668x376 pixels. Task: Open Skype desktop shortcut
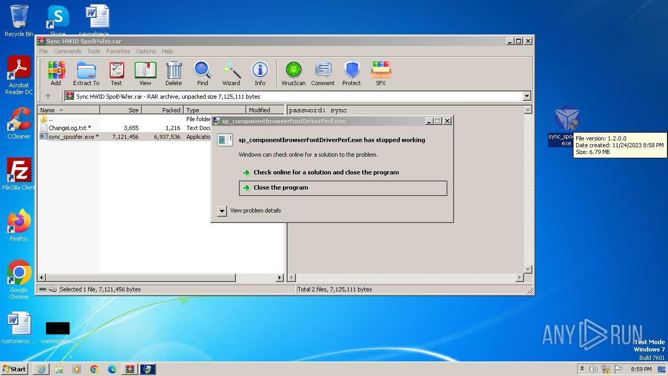[x=57, y=21]
